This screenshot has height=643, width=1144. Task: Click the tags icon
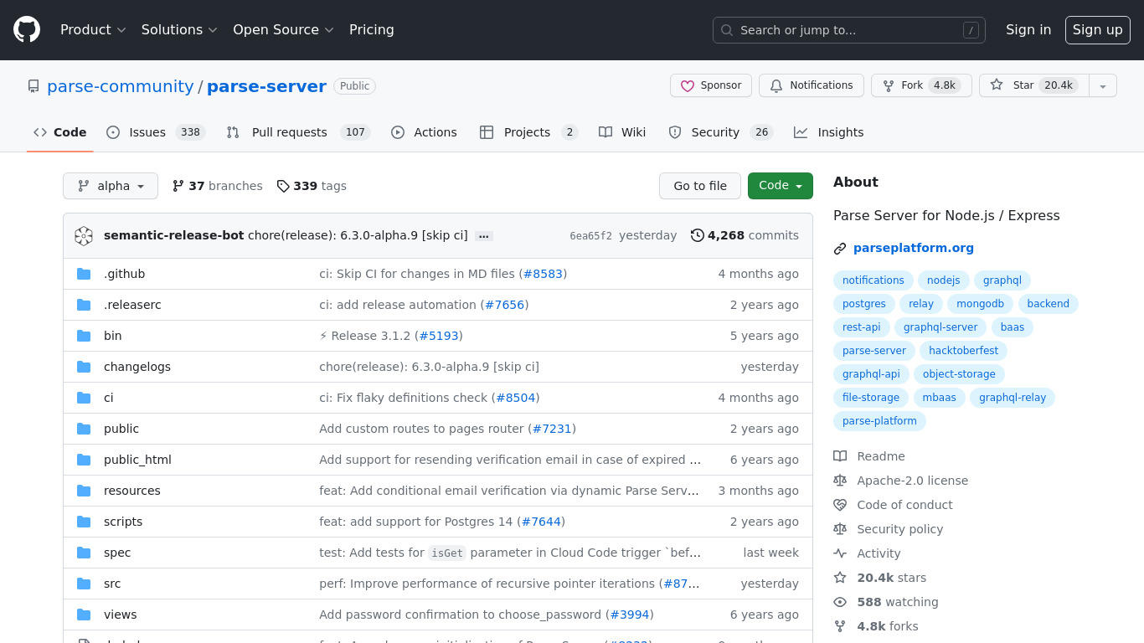coord(283,186)
